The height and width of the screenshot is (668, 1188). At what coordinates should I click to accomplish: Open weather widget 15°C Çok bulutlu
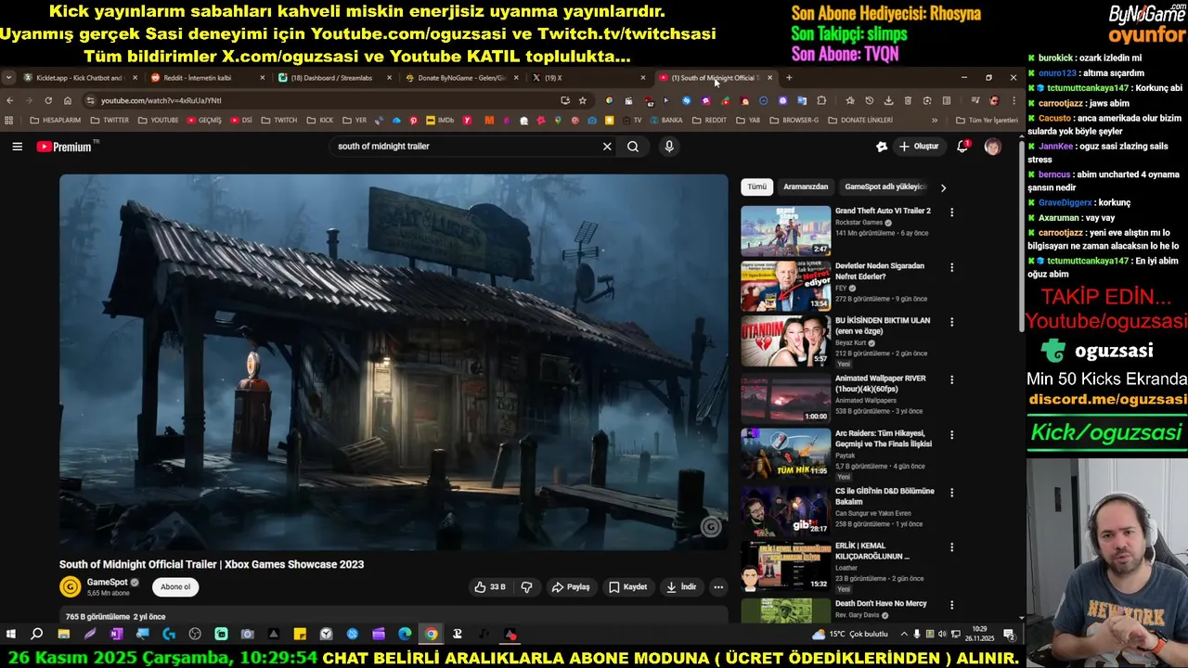[850, 635]
